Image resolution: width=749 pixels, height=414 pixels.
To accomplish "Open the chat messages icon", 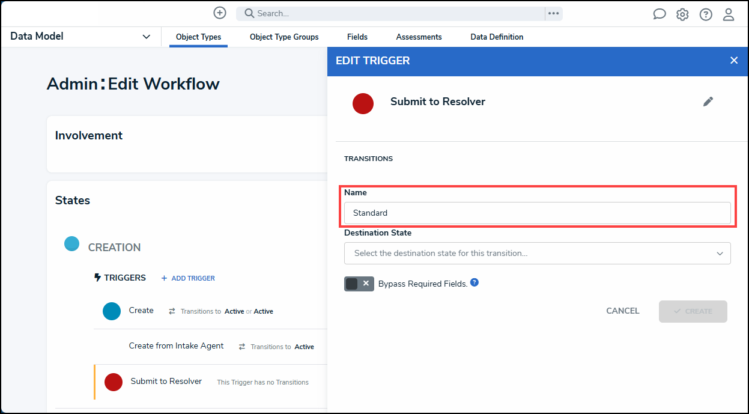I will coord(660,14).
